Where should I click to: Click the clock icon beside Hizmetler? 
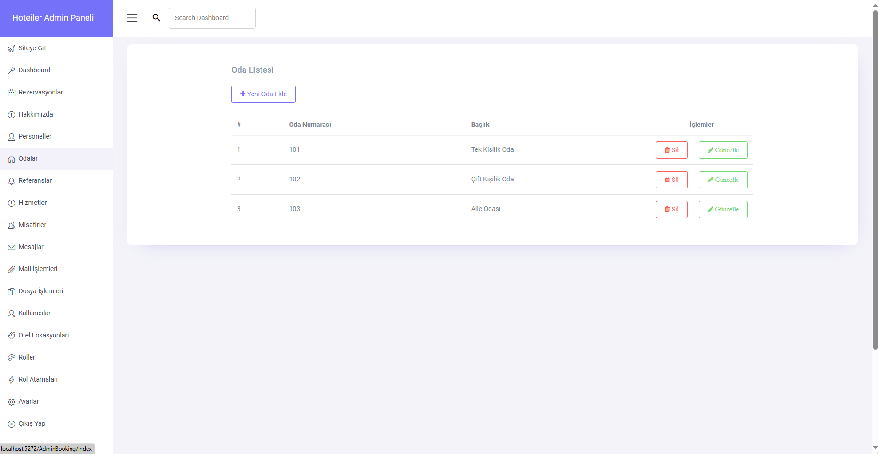coord(11,203)
